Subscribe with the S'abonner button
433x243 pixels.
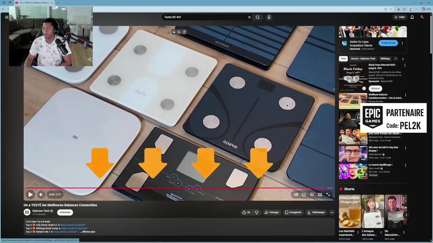[65, 212]
